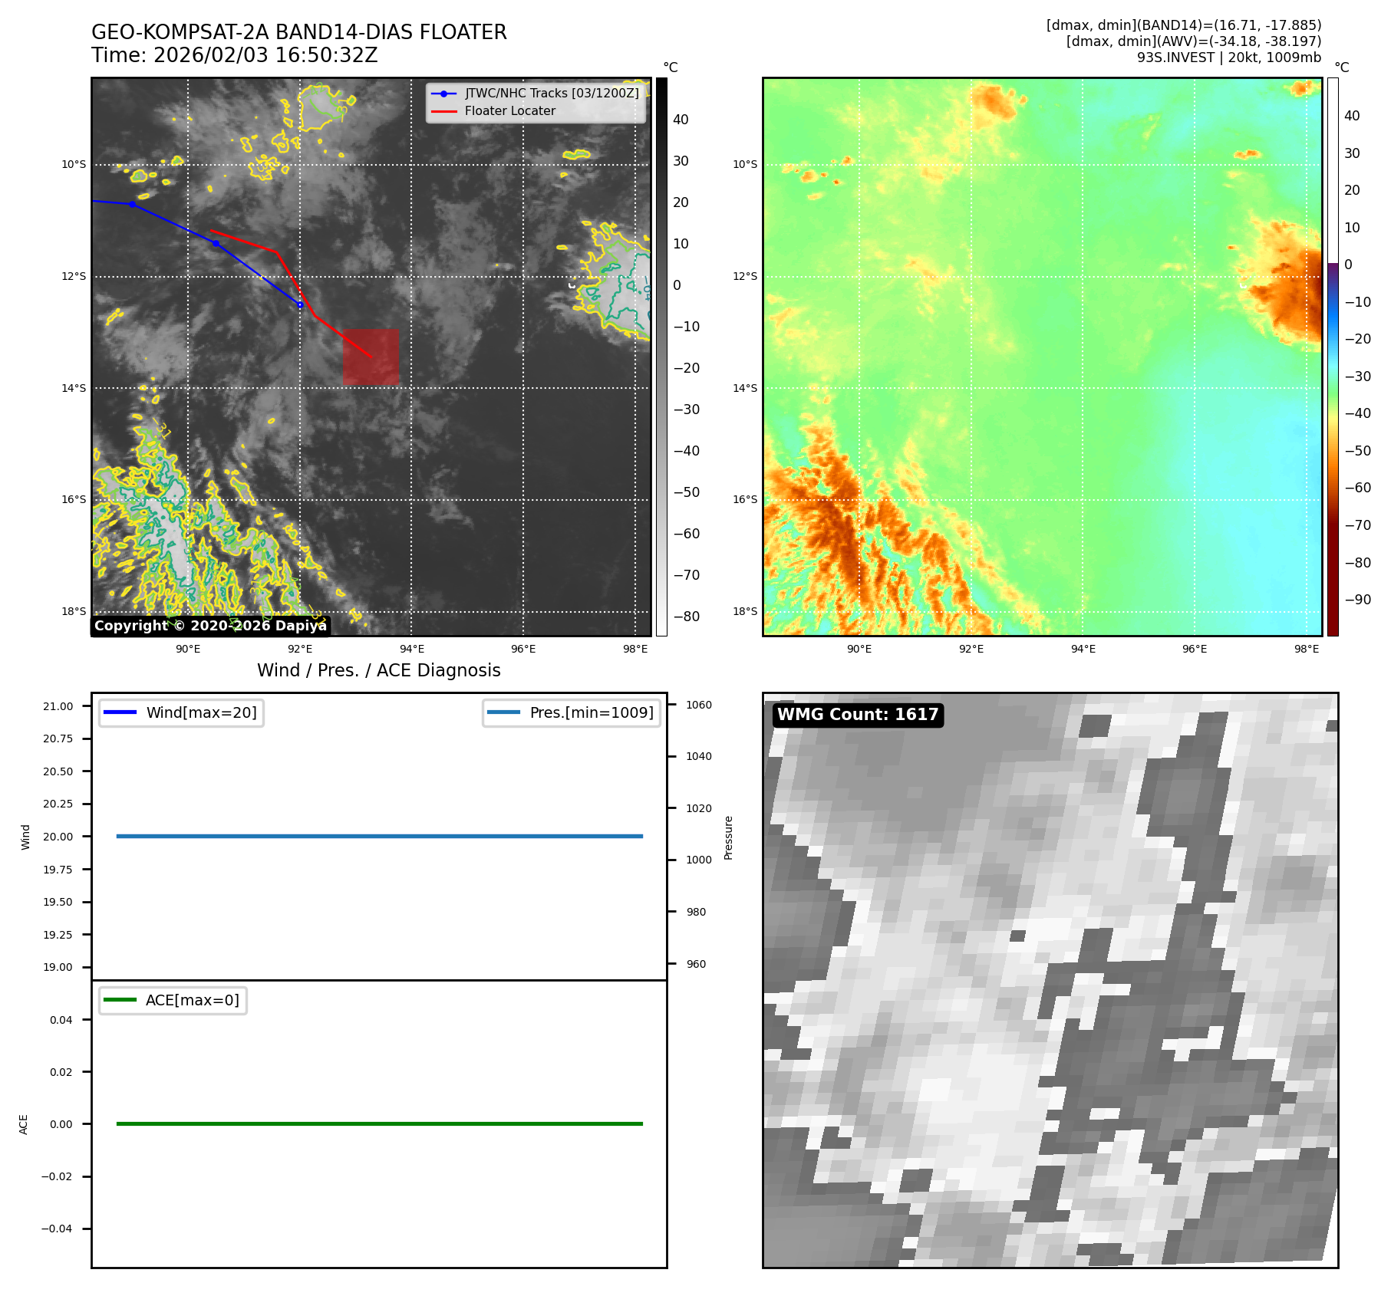Click the grayscale temperature colorbar
The image size is (1391, 1296).
[661, 357]
